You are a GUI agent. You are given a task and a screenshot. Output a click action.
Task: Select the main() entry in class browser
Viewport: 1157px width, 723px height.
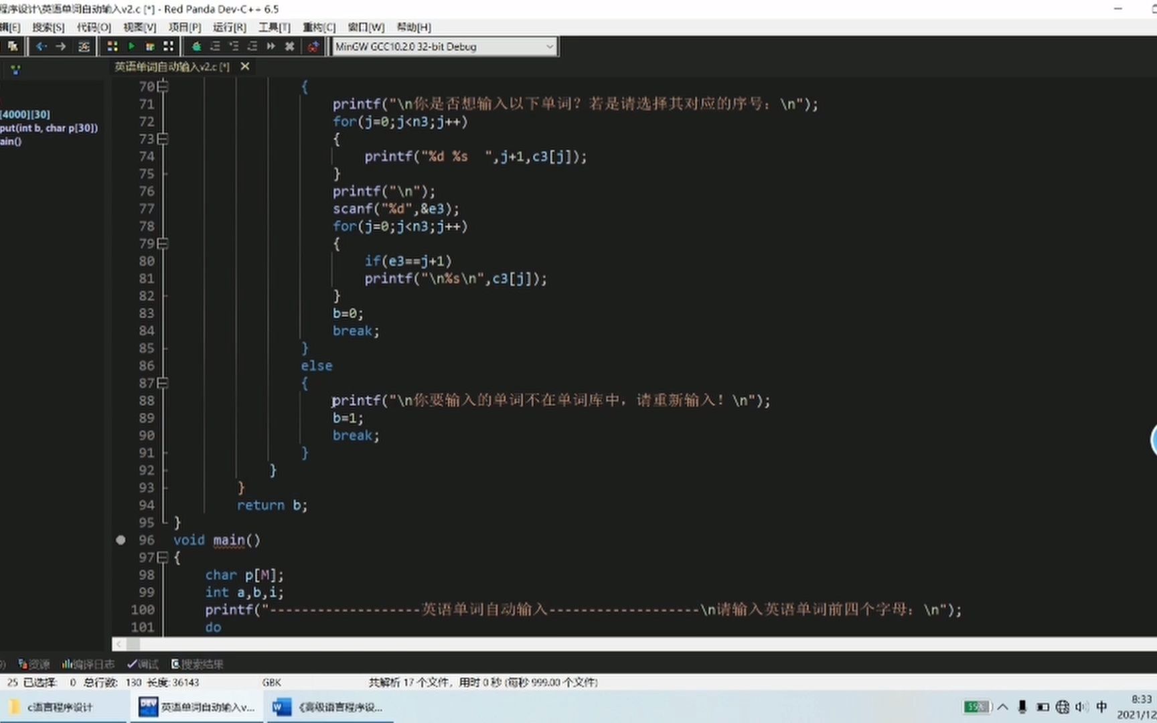pos(11,141)
